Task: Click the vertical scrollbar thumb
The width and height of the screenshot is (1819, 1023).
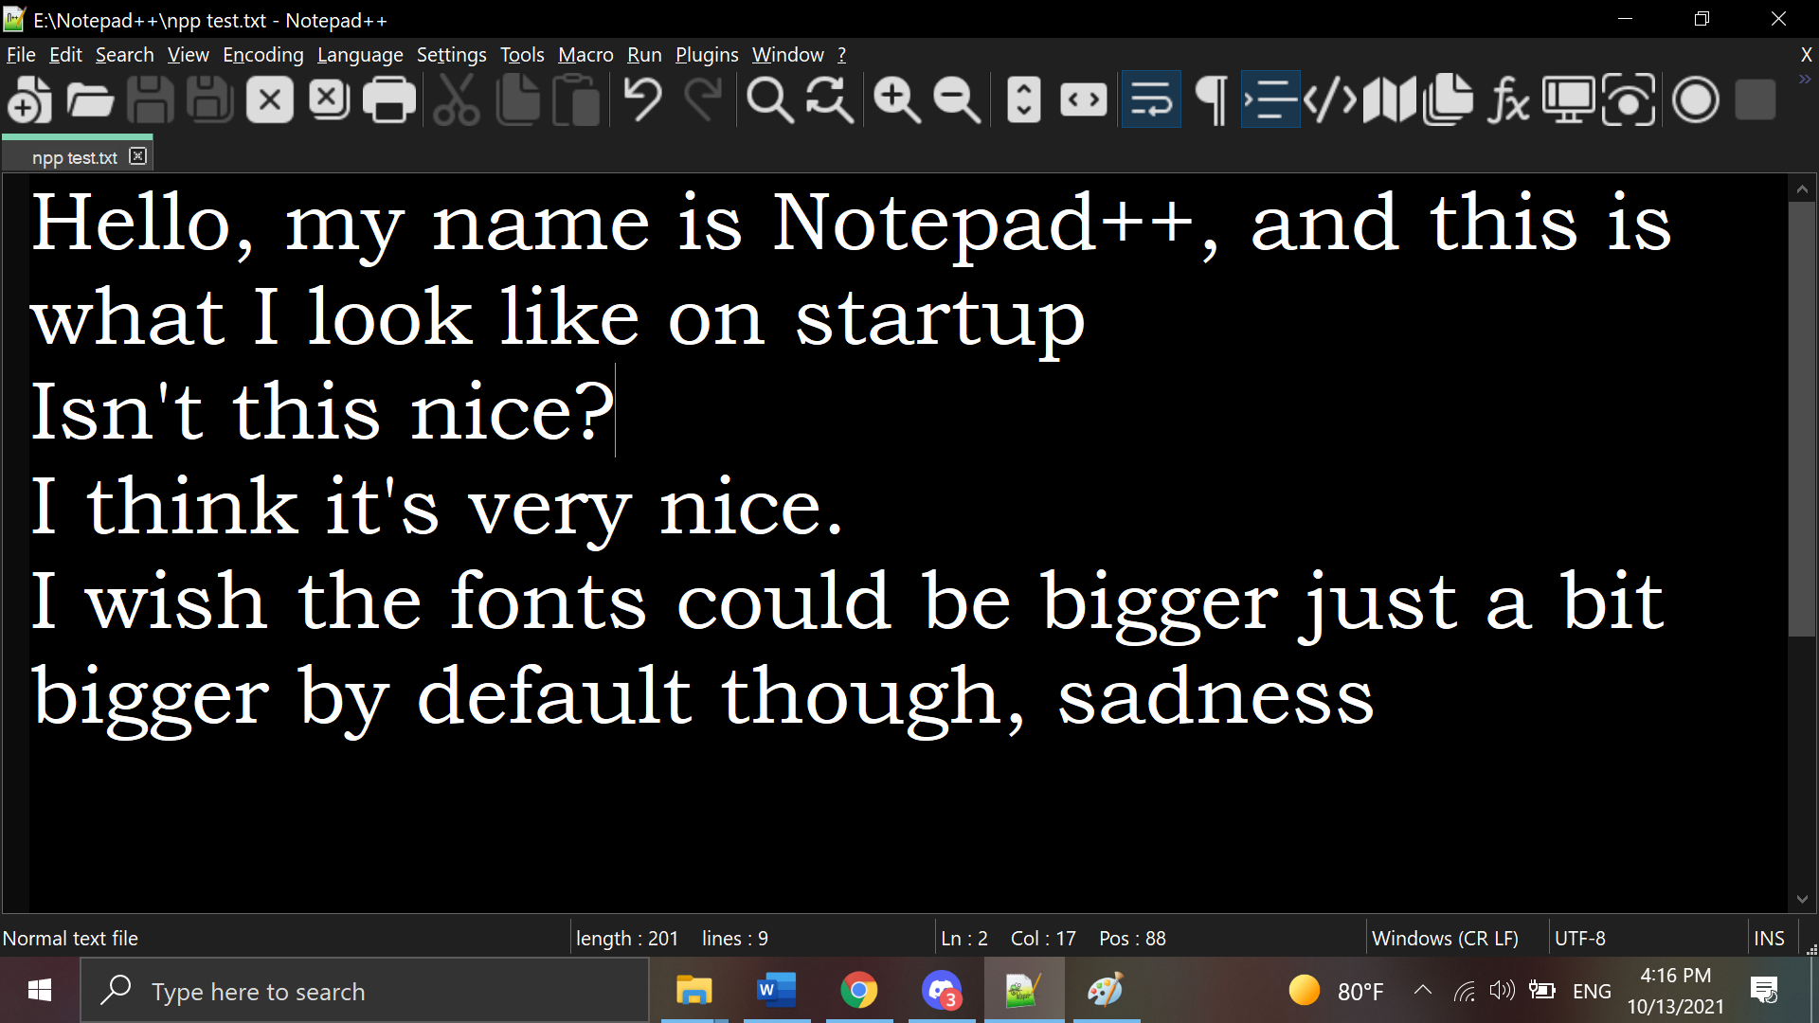Action: (1802, 419)
